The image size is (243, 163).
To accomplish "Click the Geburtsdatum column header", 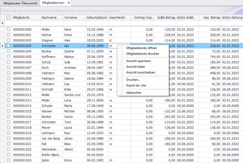I will click(x=97, y=18).
